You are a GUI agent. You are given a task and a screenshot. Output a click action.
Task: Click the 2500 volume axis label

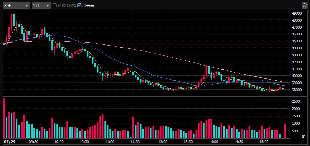click(296, 101)
